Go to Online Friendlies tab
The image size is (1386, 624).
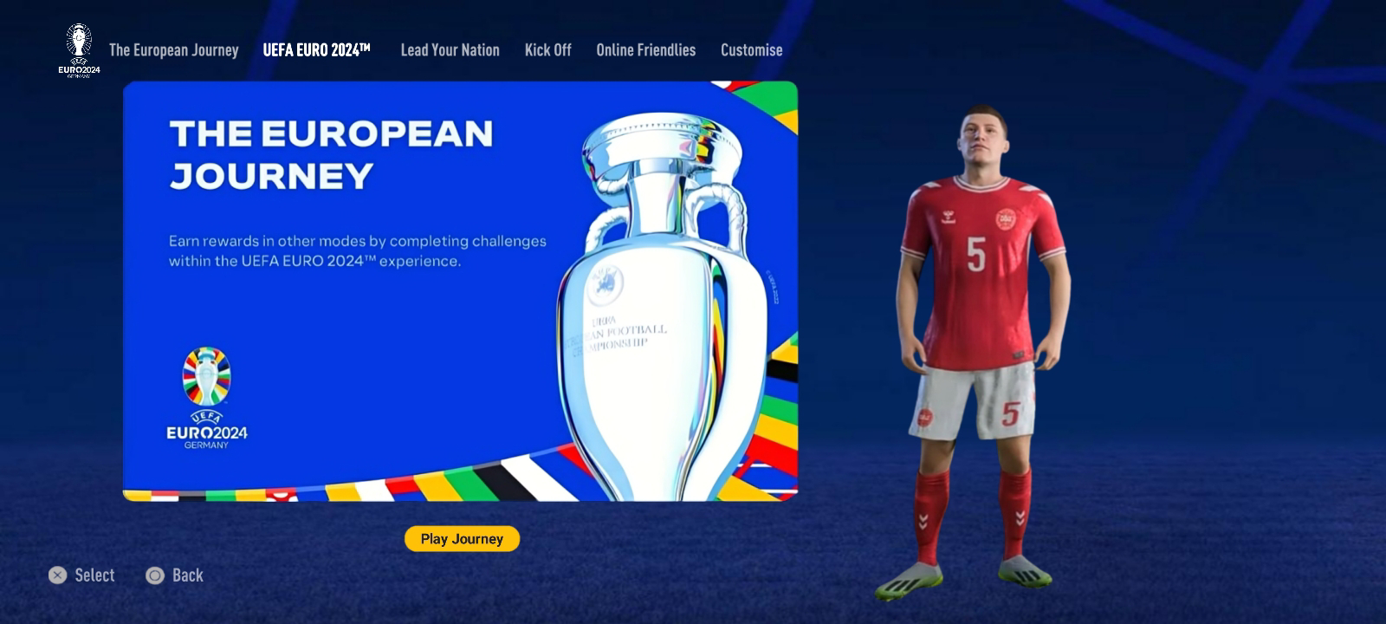(x=645, y=50)
